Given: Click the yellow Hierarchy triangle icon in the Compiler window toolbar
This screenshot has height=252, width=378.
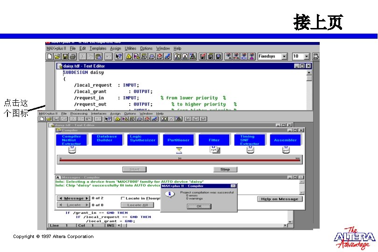Looking at the screenshot, I should point(118,119).
